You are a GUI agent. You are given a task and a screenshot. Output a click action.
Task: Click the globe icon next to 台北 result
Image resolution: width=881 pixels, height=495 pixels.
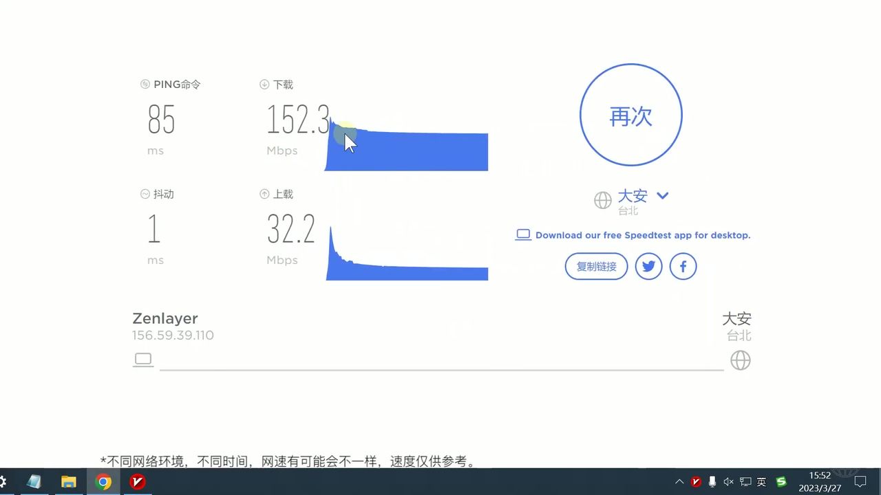coord(740,360)
